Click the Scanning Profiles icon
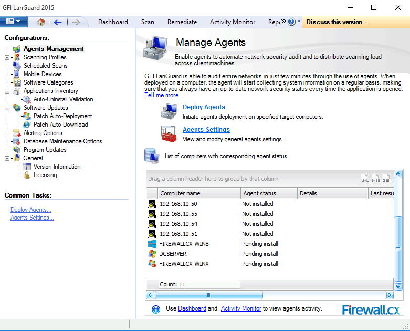This screenshot has width=410, height=331. coord(17,57)
